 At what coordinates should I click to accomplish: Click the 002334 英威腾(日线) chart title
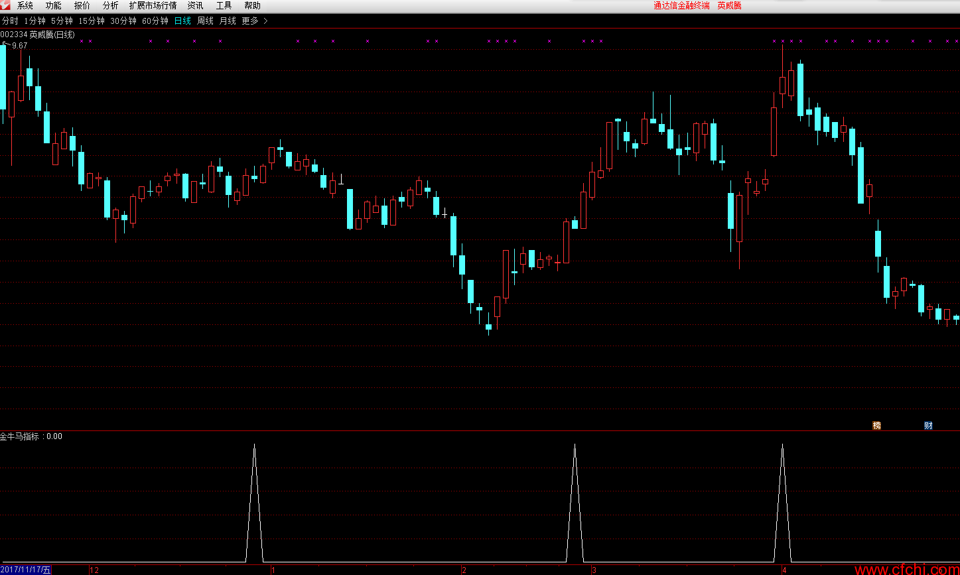[x=37, y=34]
